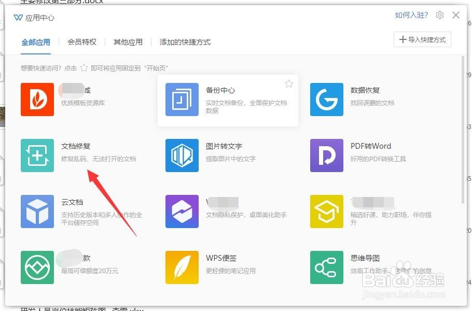The height and width of the screenshot is (311, 472).
Task: Click description 找回误删的文档
Action: pyautogui.click(x=372, y=103)
